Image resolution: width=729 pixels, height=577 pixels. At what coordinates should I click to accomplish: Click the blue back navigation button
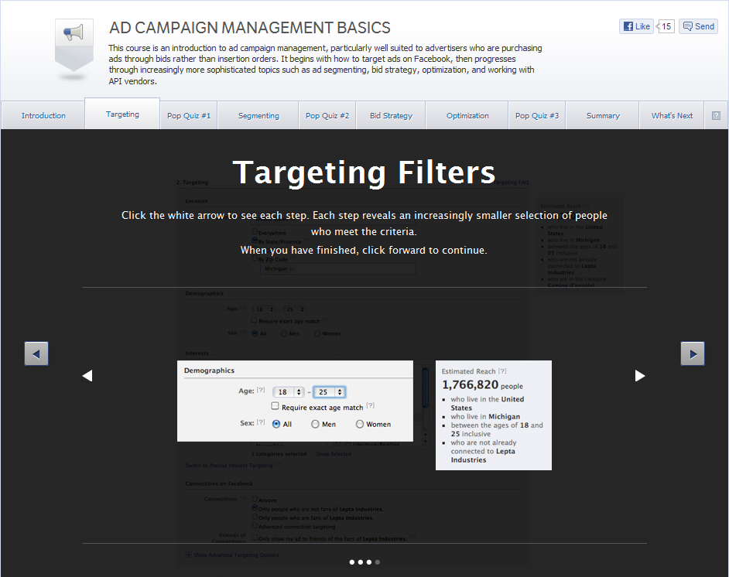36,353
